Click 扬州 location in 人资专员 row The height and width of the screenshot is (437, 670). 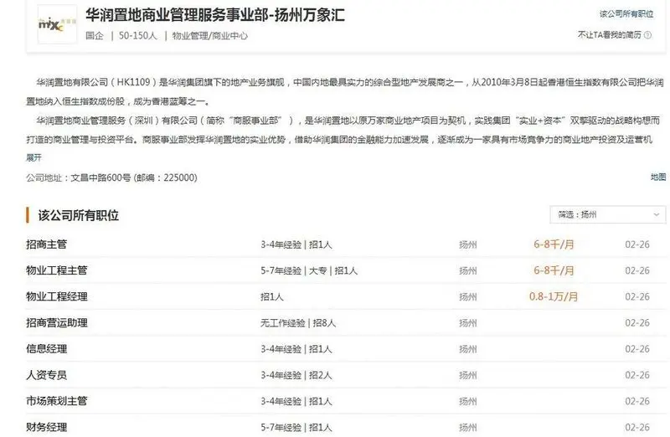468,376
